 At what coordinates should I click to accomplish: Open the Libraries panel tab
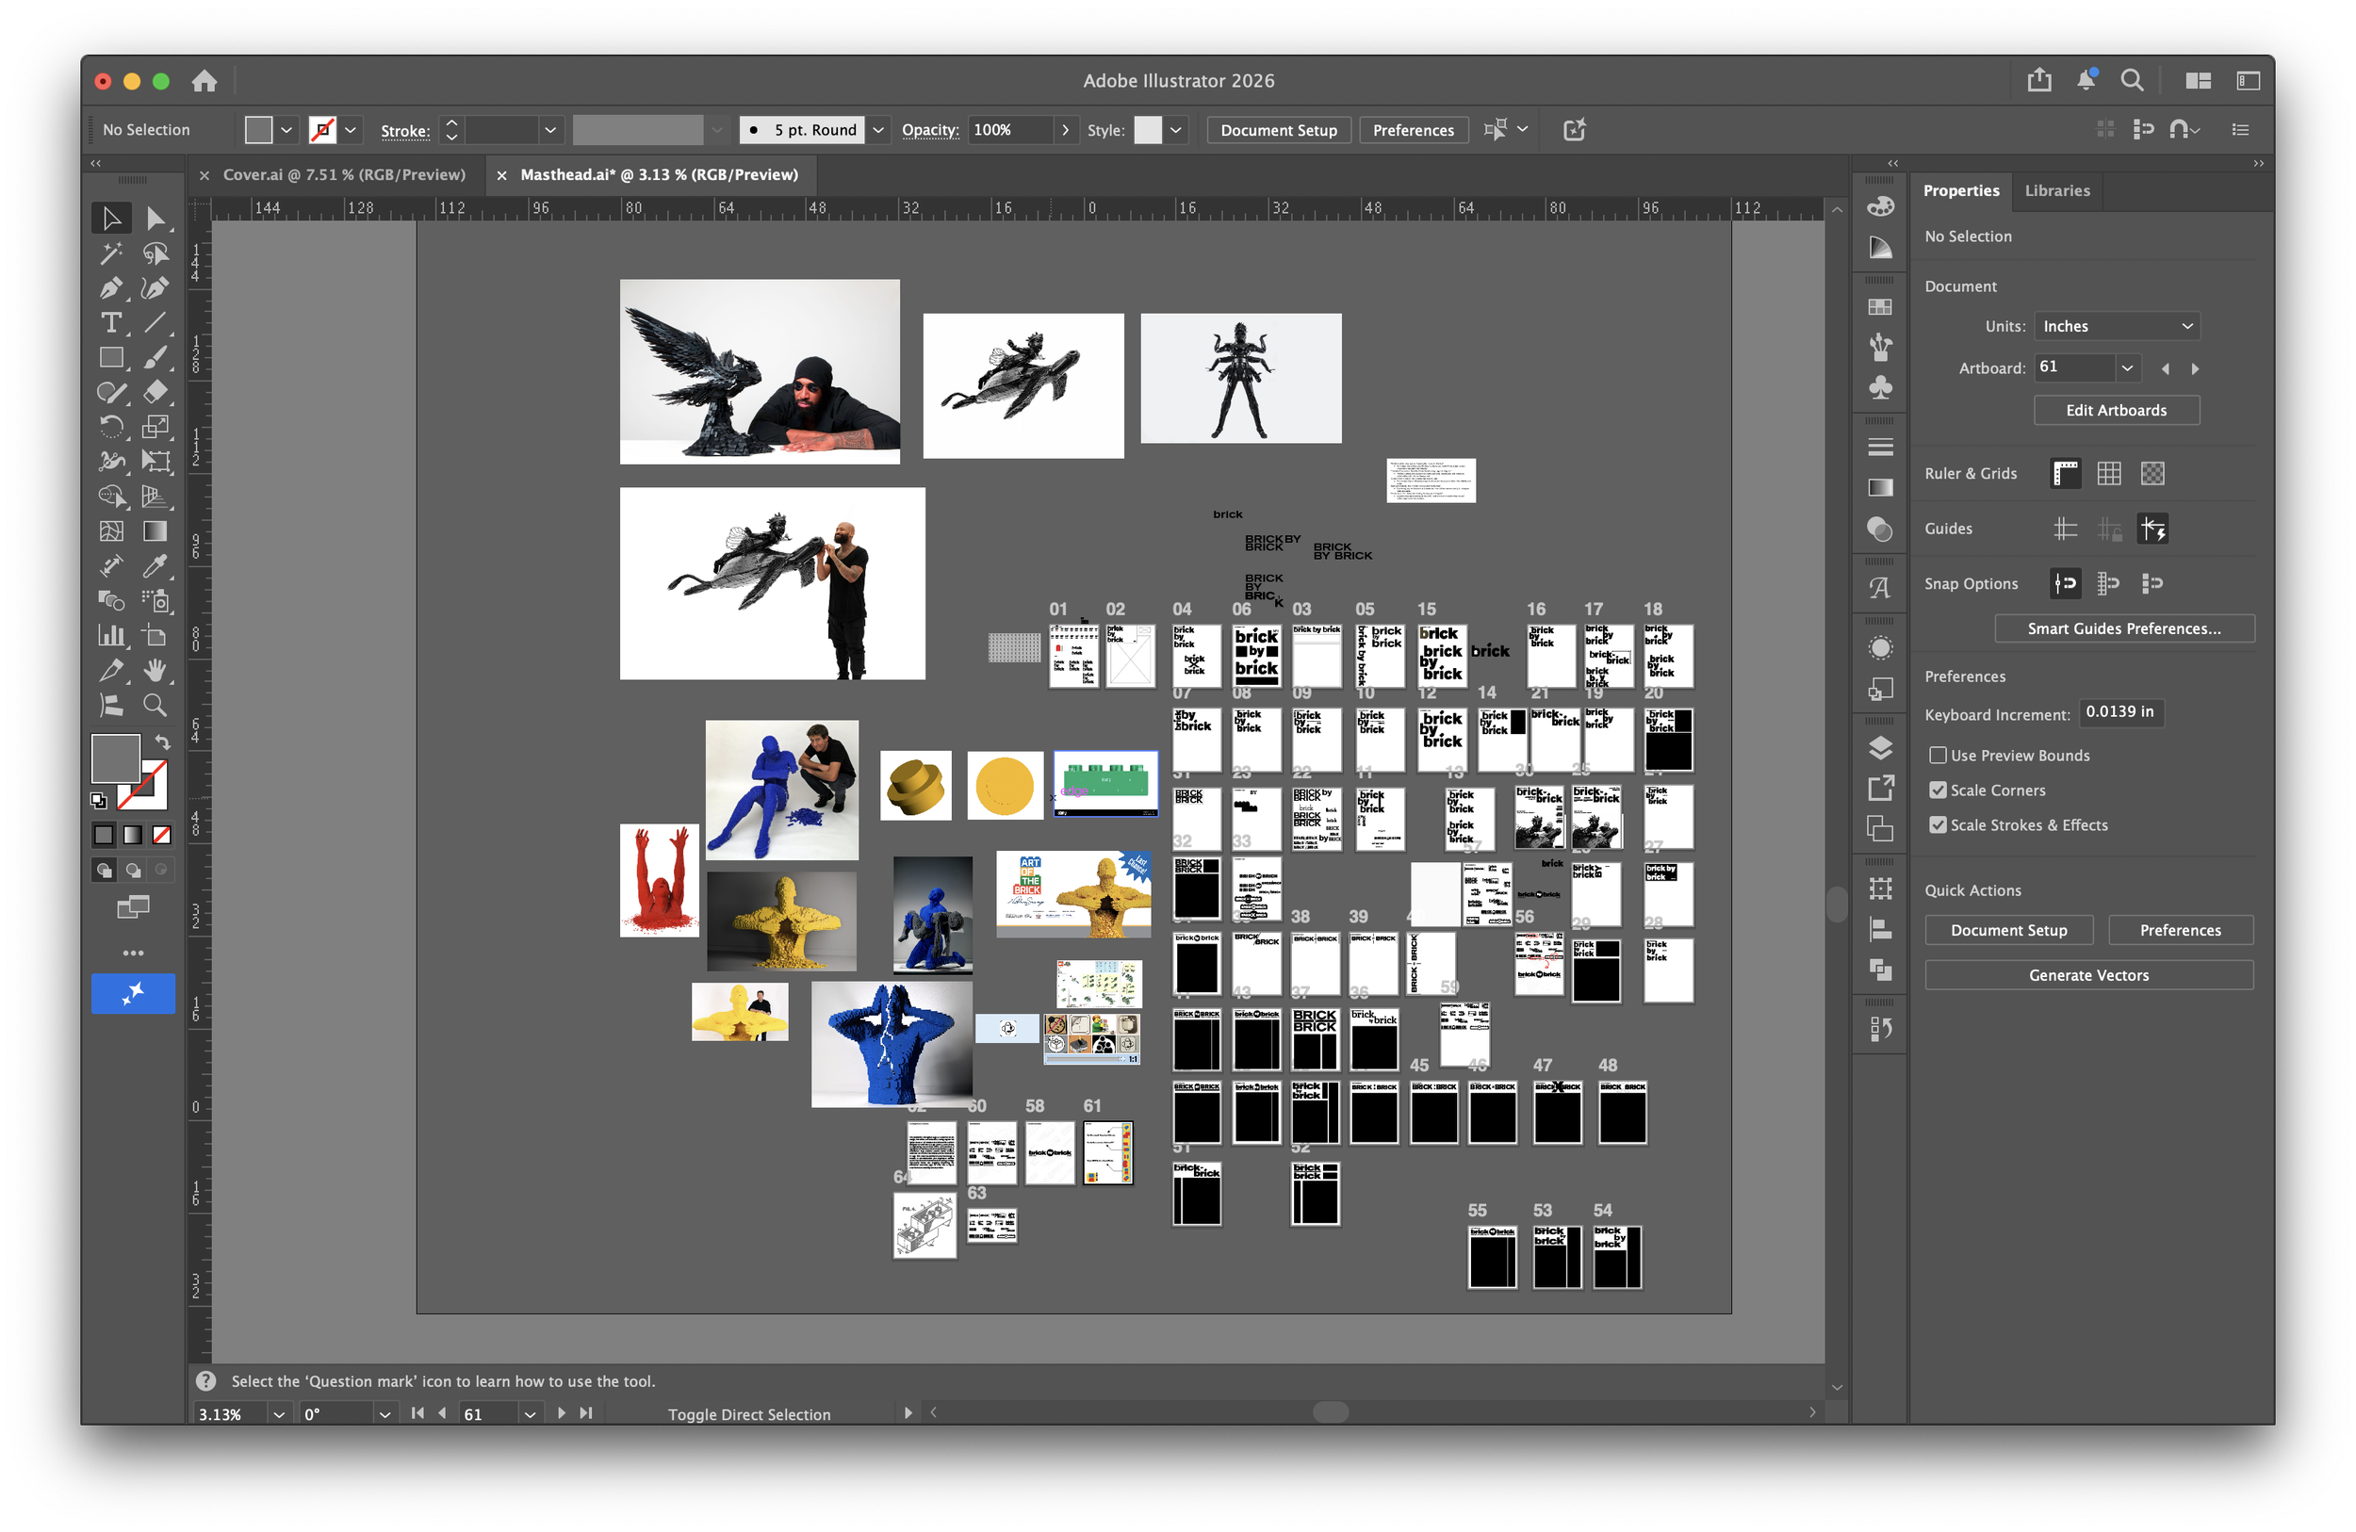(2056, 191)
